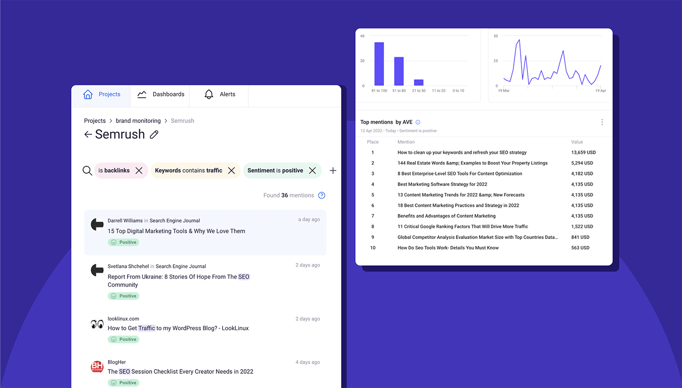The image size is (682, 388).
Task: Click the Projects breadcrumb link
Action: click(x=94, y=121)
